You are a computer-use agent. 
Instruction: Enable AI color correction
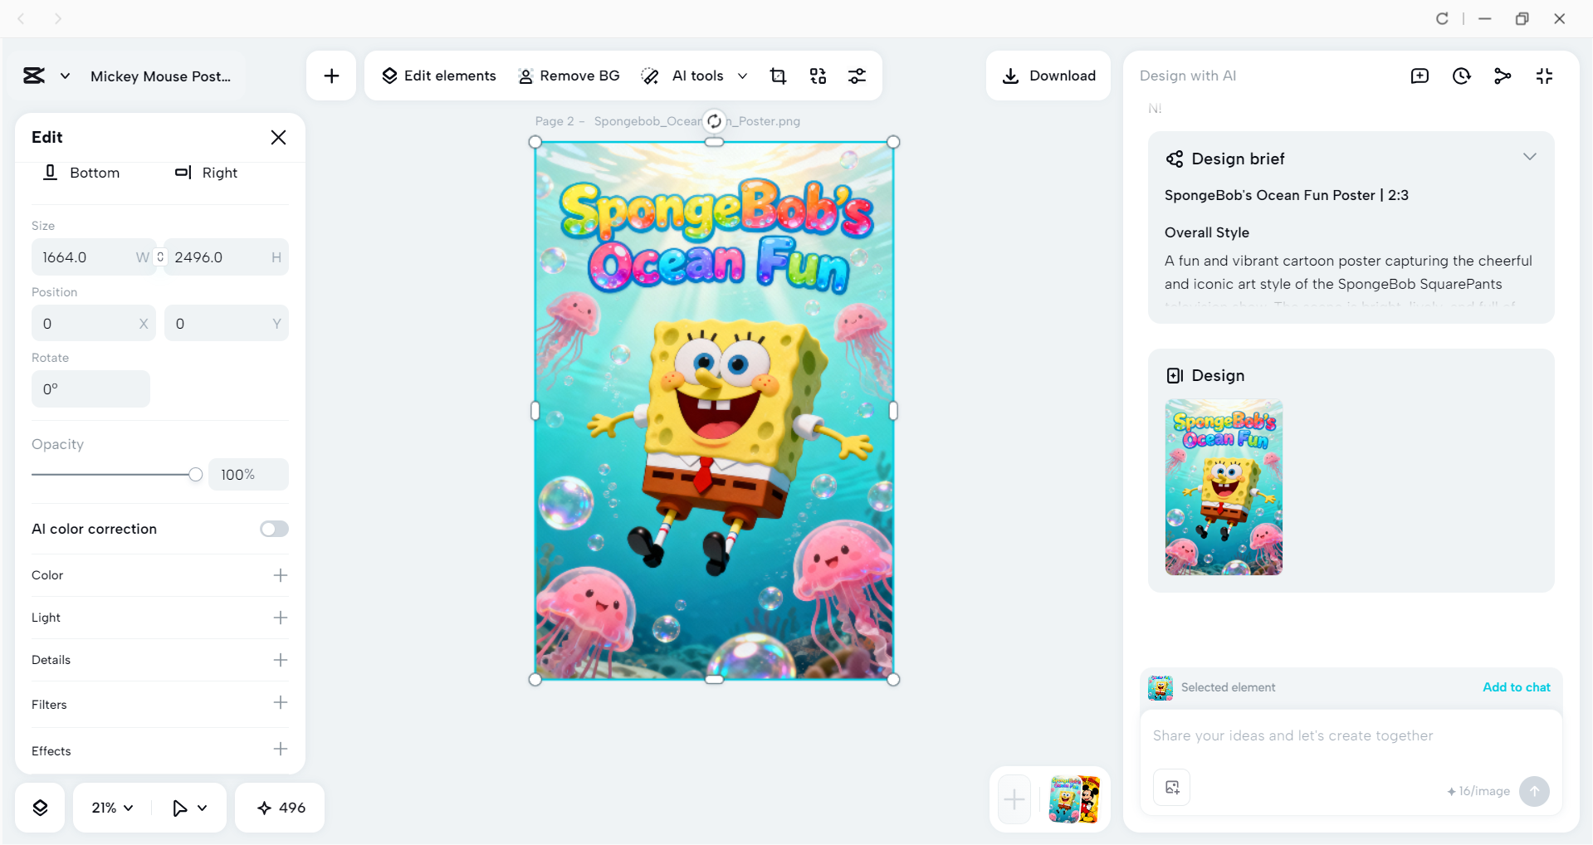(x=274, y=529)
